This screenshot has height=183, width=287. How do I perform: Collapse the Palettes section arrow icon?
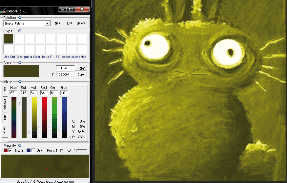(x=20, y=18)
